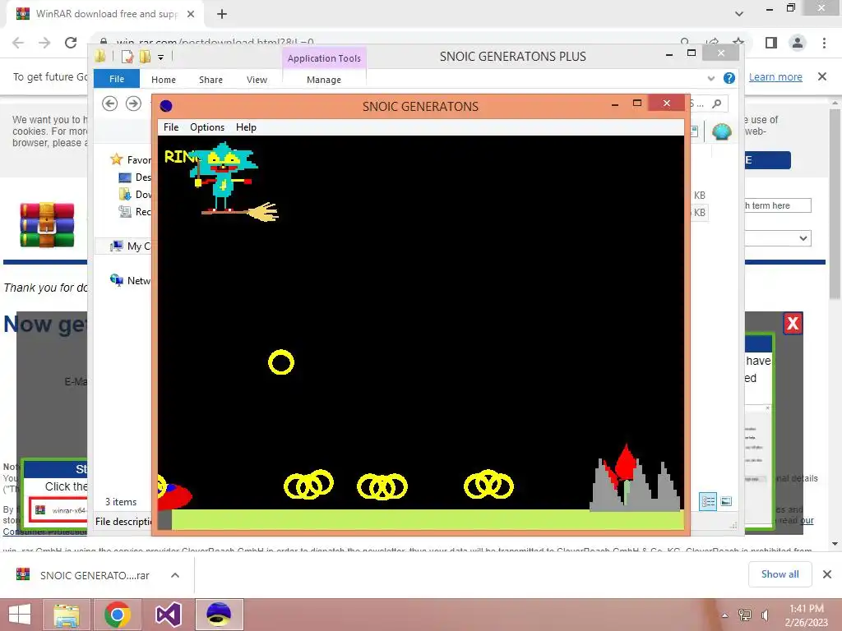Expand the Explorer ribbon with the chevron
Screen dimensions: 842x631
pos(711,78)
